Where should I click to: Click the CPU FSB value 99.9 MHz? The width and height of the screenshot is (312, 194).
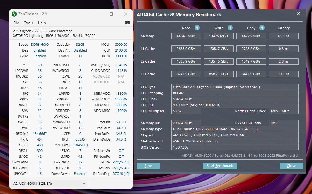(235, 105)
